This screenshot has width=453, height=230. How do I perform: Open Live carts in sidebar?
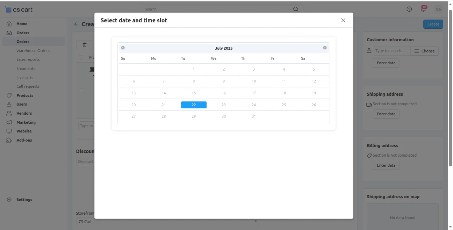pyautogui.click(x=25, y=78)
